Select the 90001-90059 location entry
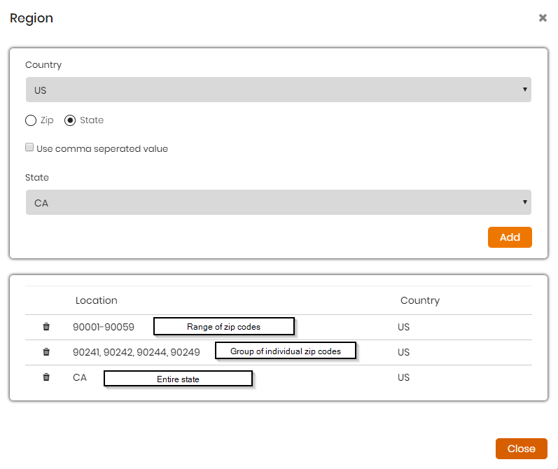The height and width of the screenshot is (469, 558). (104, 327)
